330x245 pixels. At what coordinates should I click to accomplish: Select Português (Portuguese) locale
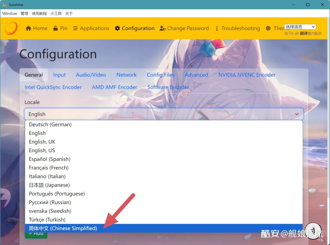pos(164,194)
